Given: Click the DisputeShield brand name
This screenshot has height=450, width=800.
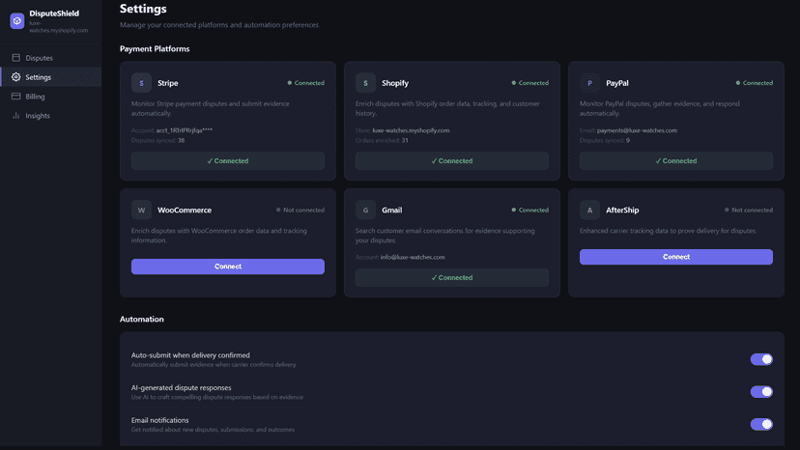Looking at the screenshot, I should pyautogui.click(x=54, y=14).
